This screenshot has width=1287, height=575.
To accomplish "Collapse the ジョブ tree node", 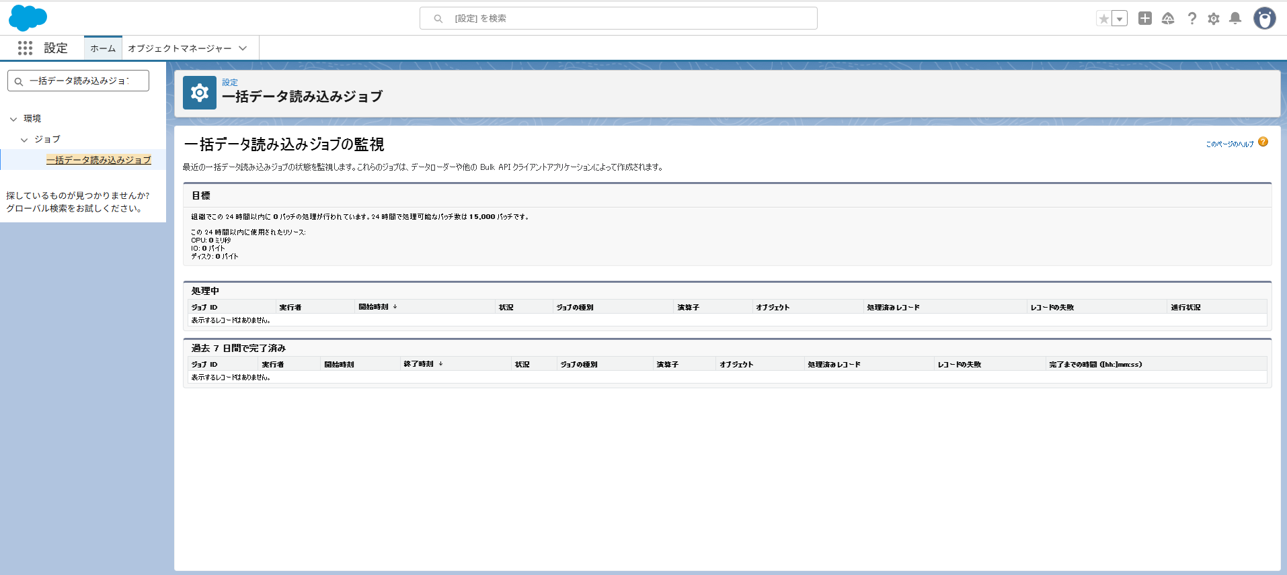I will click(24, 140).
